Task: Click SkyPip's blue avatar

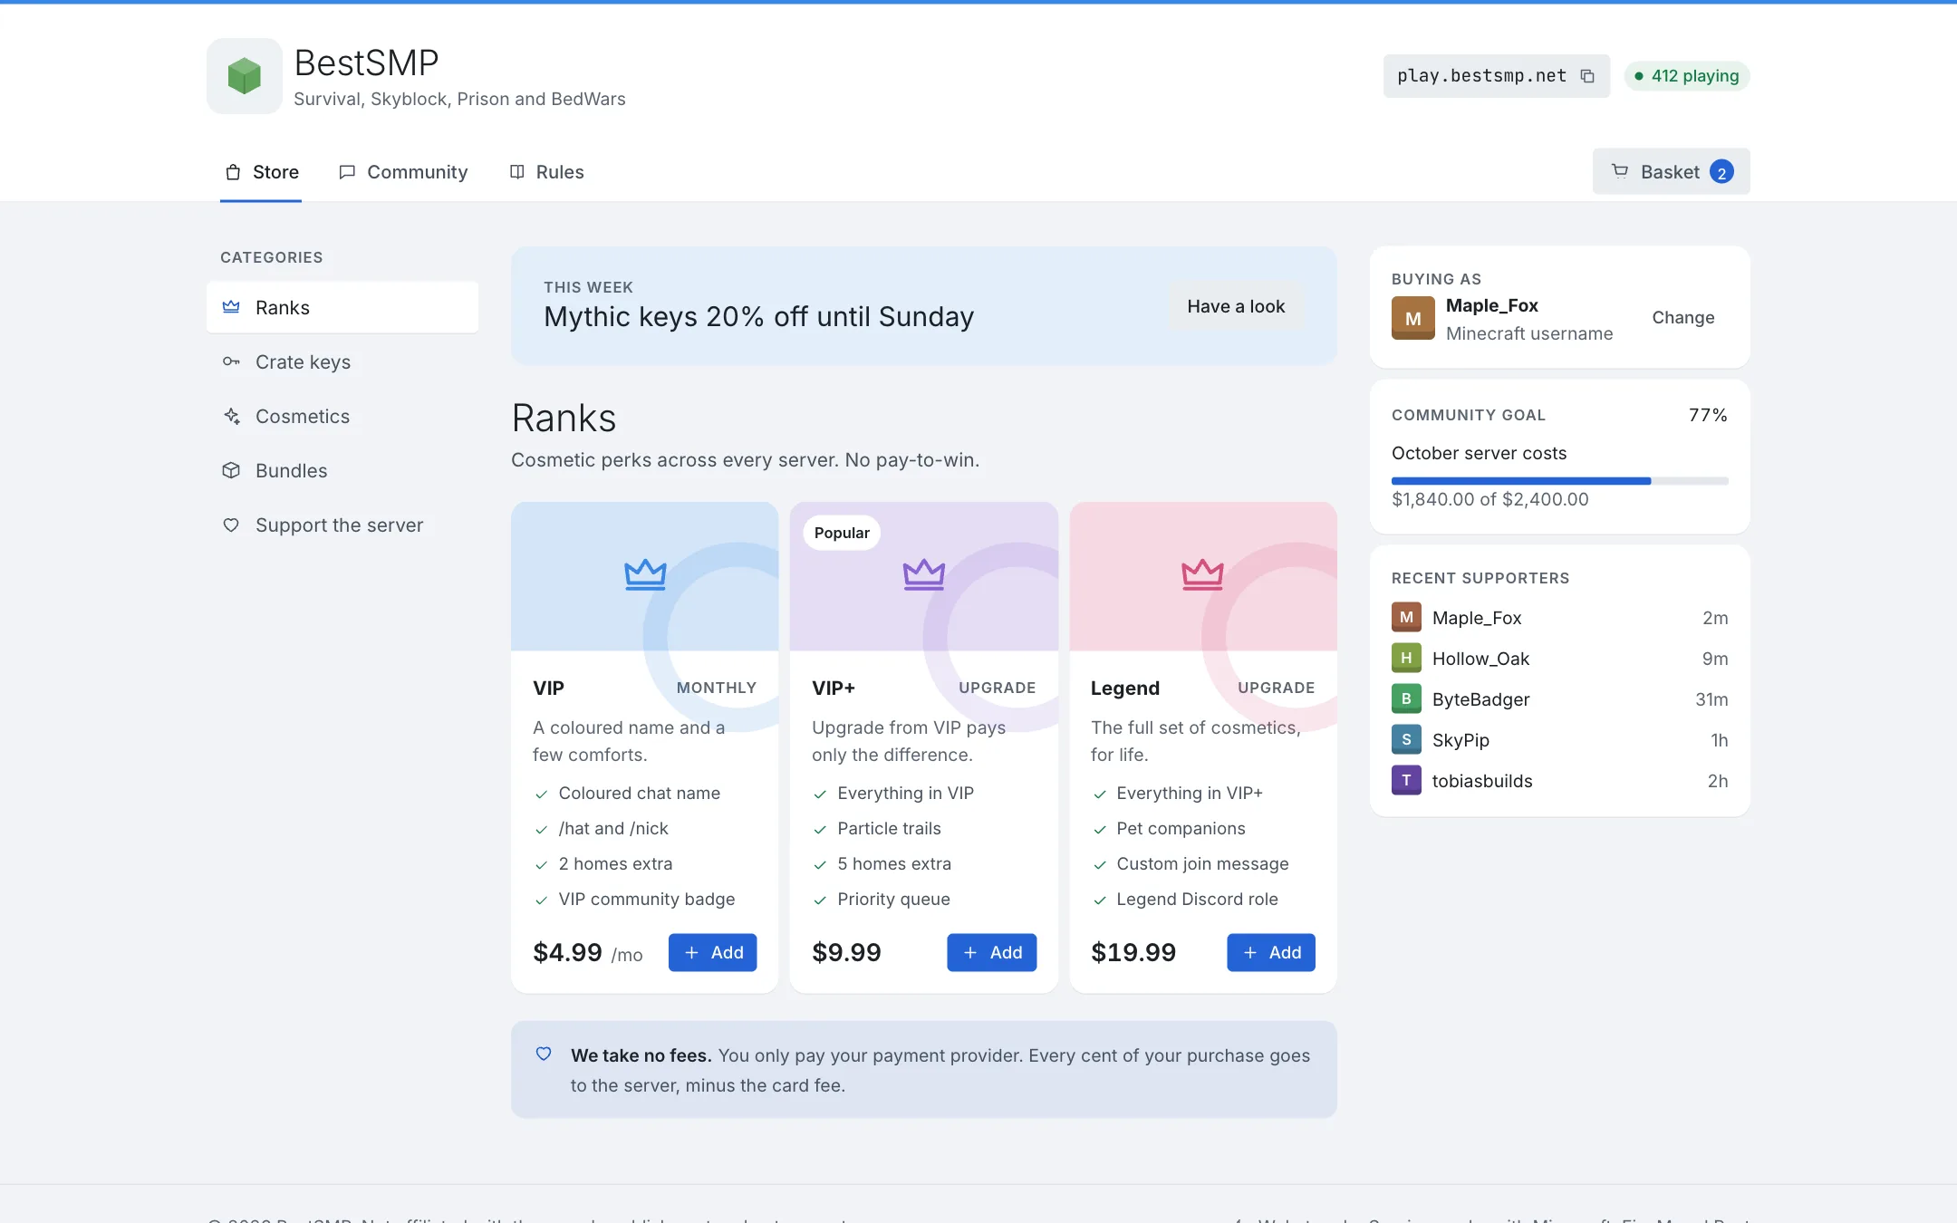Action: point(1406,739)
